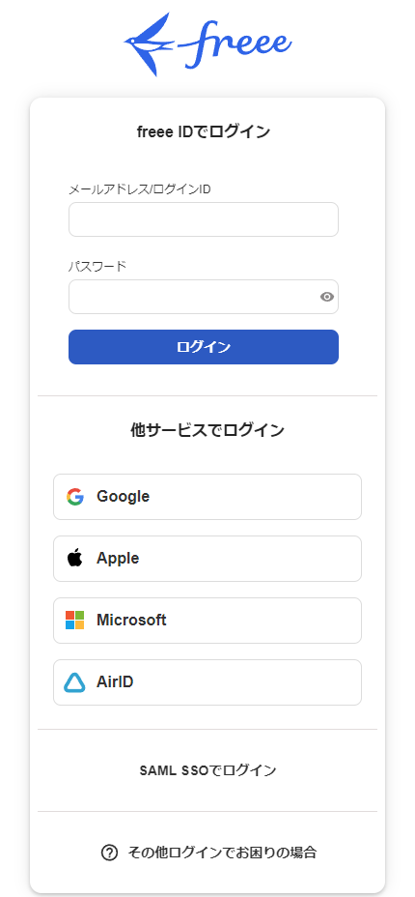The image size is (415, 897).
Task: Click the question mark help icon
Action: (x=109, y=853)
